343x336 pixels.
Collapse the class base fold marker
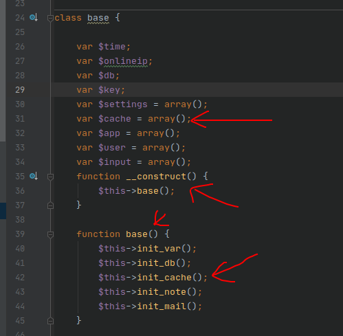tap(50, 18)
